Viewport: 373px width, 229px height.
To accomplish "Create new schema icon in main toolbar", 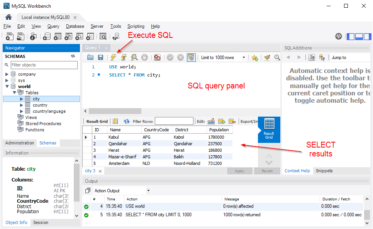I will (x=47, y=36).
